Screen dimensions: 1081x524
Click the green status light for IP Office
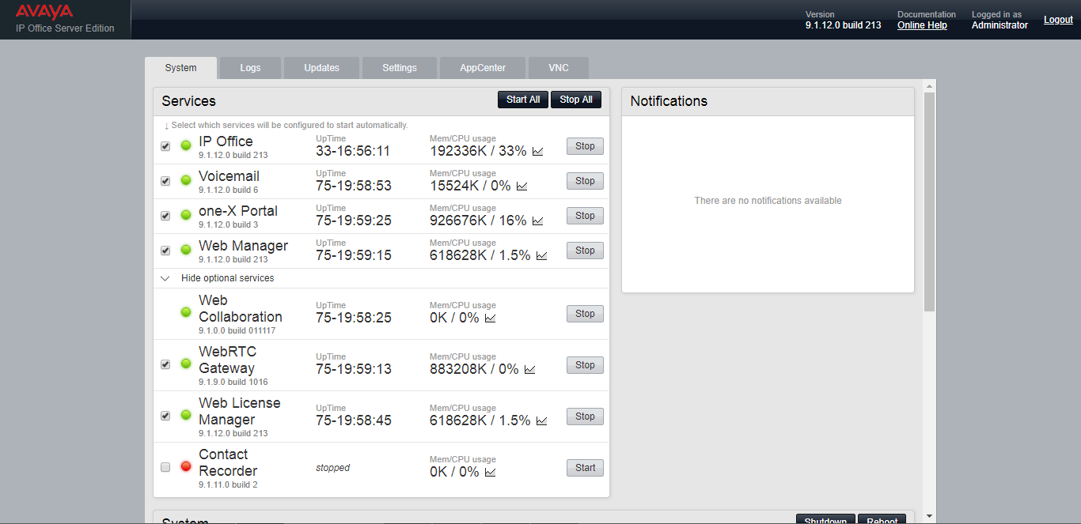coord(186,145)
